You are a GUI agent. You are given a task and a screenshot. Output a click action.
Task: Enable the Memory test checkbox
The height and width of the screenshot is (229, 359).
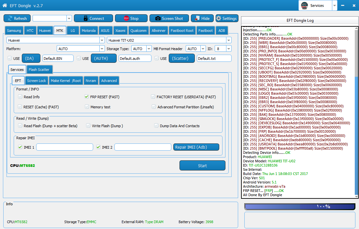[x=87, y=107]
